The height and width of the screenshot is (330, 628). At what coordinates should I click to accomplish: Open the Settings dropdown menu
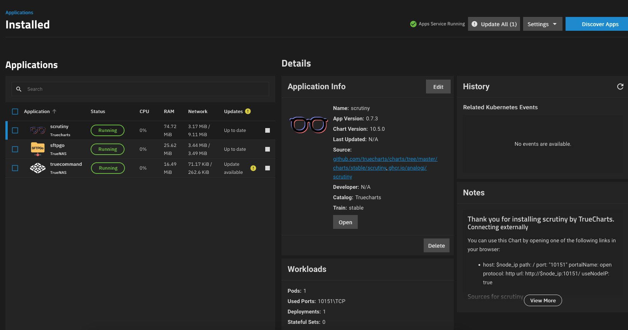(542, 24)
